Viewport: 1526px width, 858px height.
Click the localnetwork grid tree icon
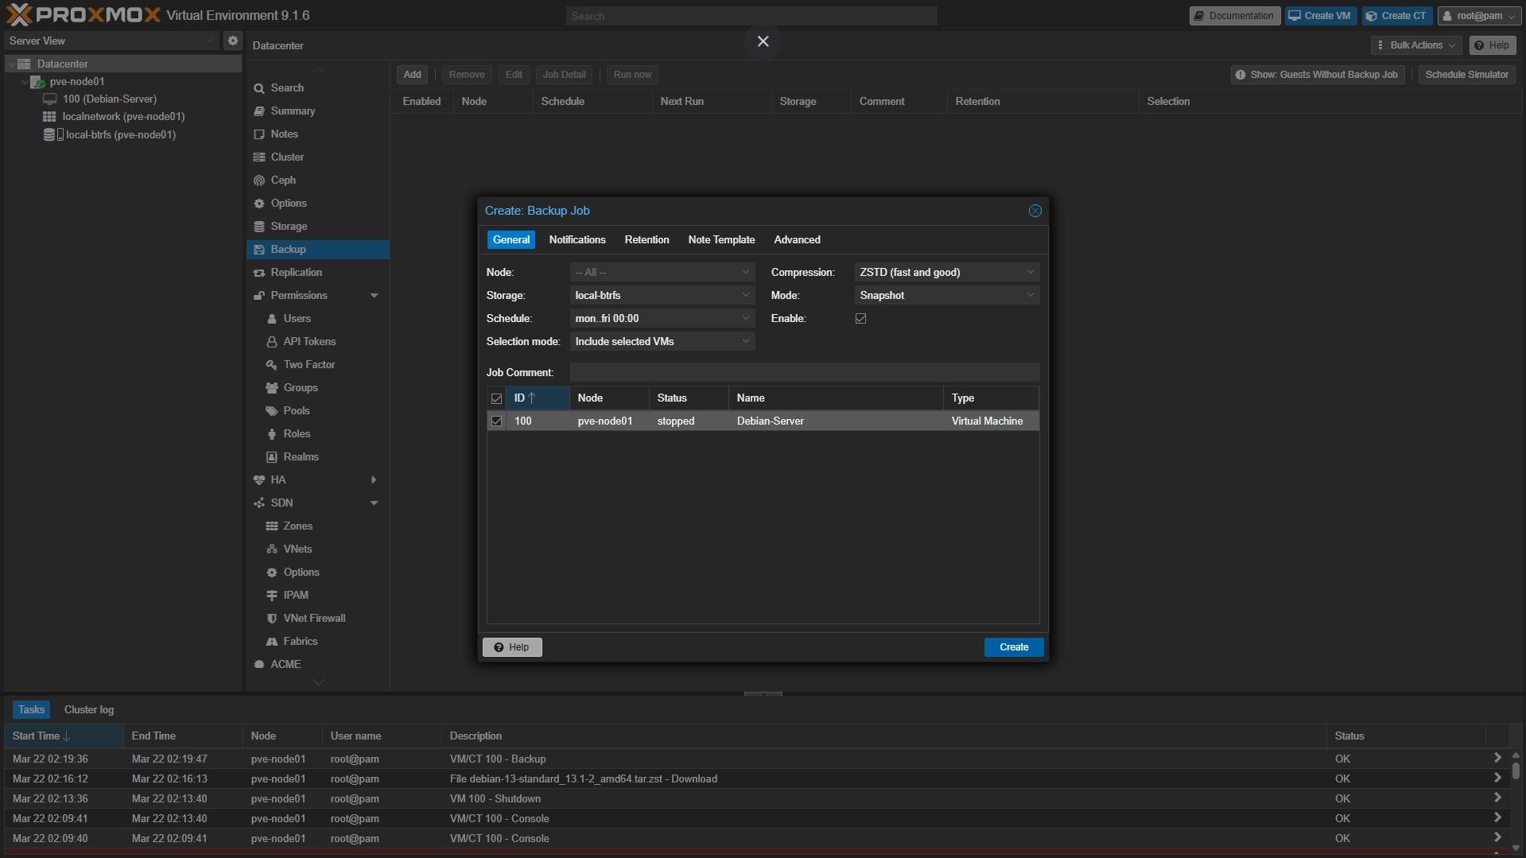coord(49,117)
